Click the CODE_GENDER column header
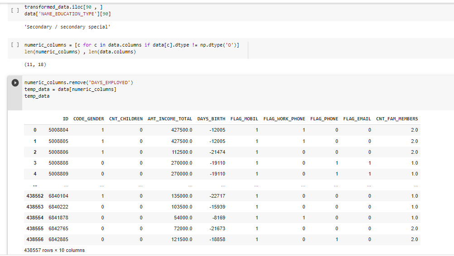 tap(89, 119)
